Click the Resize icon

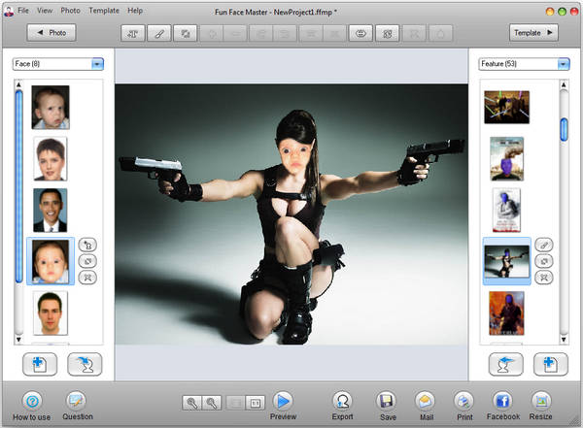tap(541, 400)
